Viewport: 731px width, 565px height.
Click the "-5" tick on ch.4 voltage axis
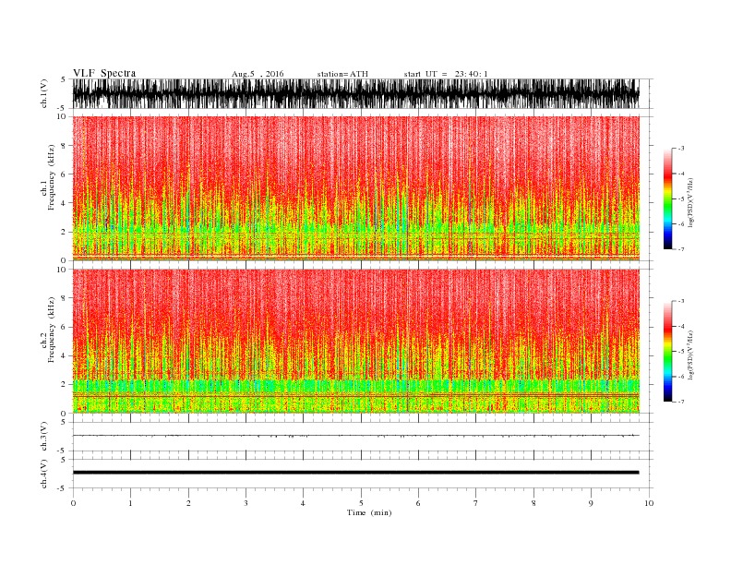click(x=63, y=488)
